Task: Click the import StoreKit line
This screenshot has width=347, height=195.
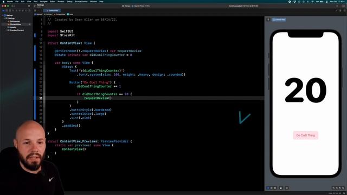Action: (x=61, y=35)
